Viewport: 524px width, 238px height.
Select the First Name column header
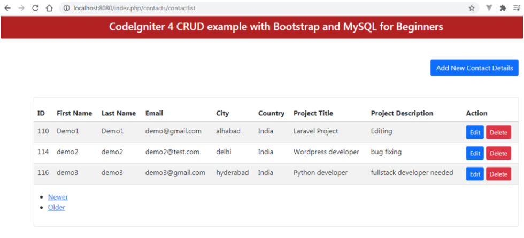point(74,113)
